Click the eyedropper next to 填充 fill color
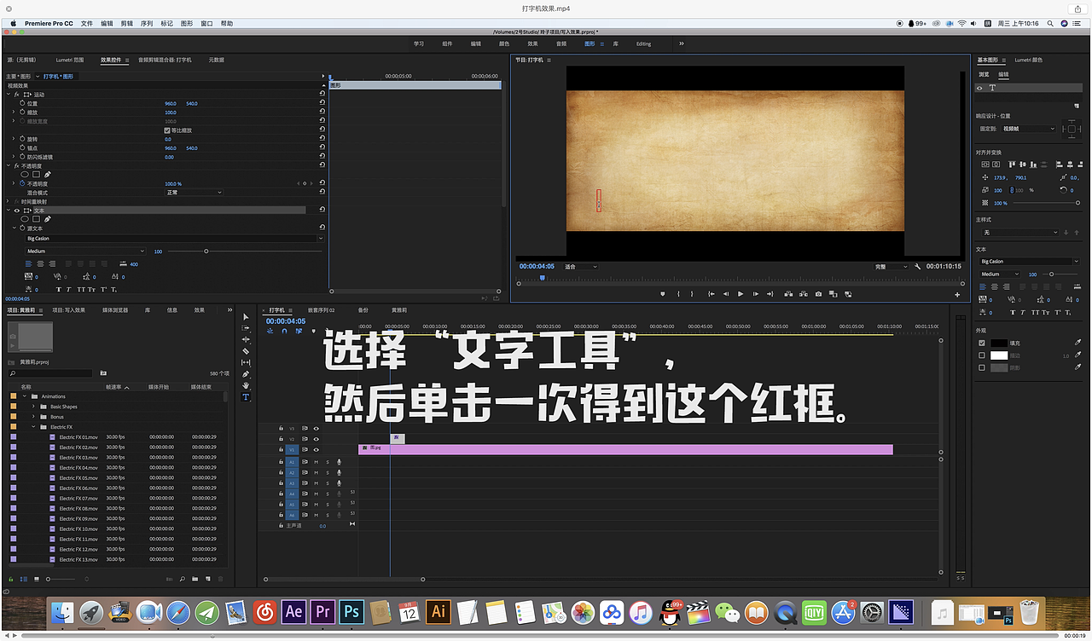Viewport: 1092px width, 641px height. [1078, 343]
